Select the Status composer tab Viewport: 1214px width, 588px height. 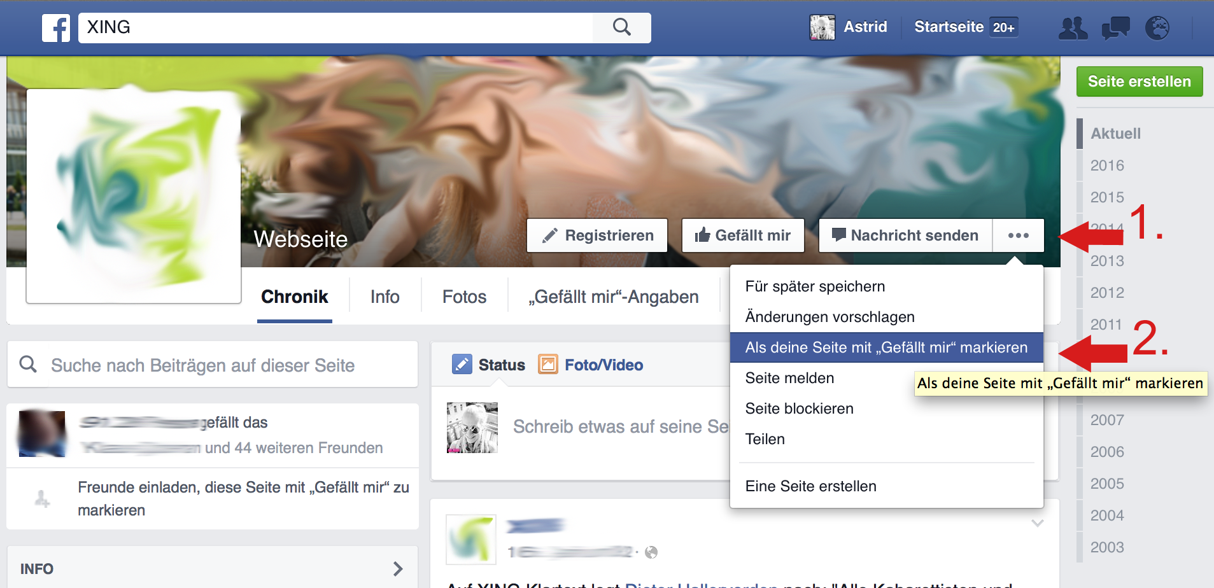(x=488, y=365)
